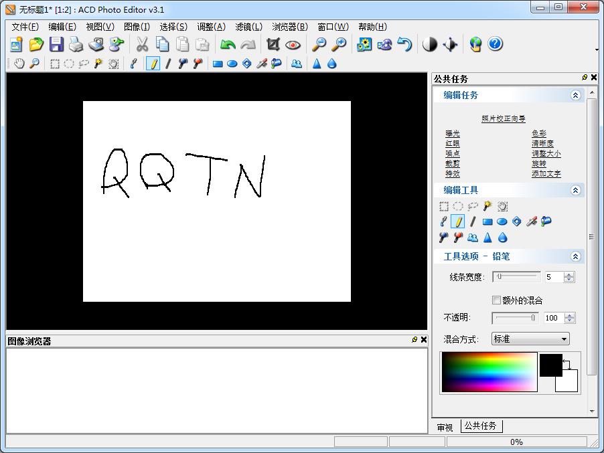Open the 滤镜(L) menu
Image resolution: width=604 pixels, height=453 pixels.
click(248, 27)
